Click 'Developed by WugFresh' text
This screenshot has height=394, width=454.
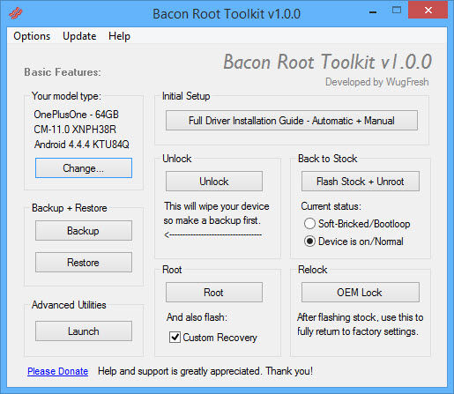click(x=377, y=82)
